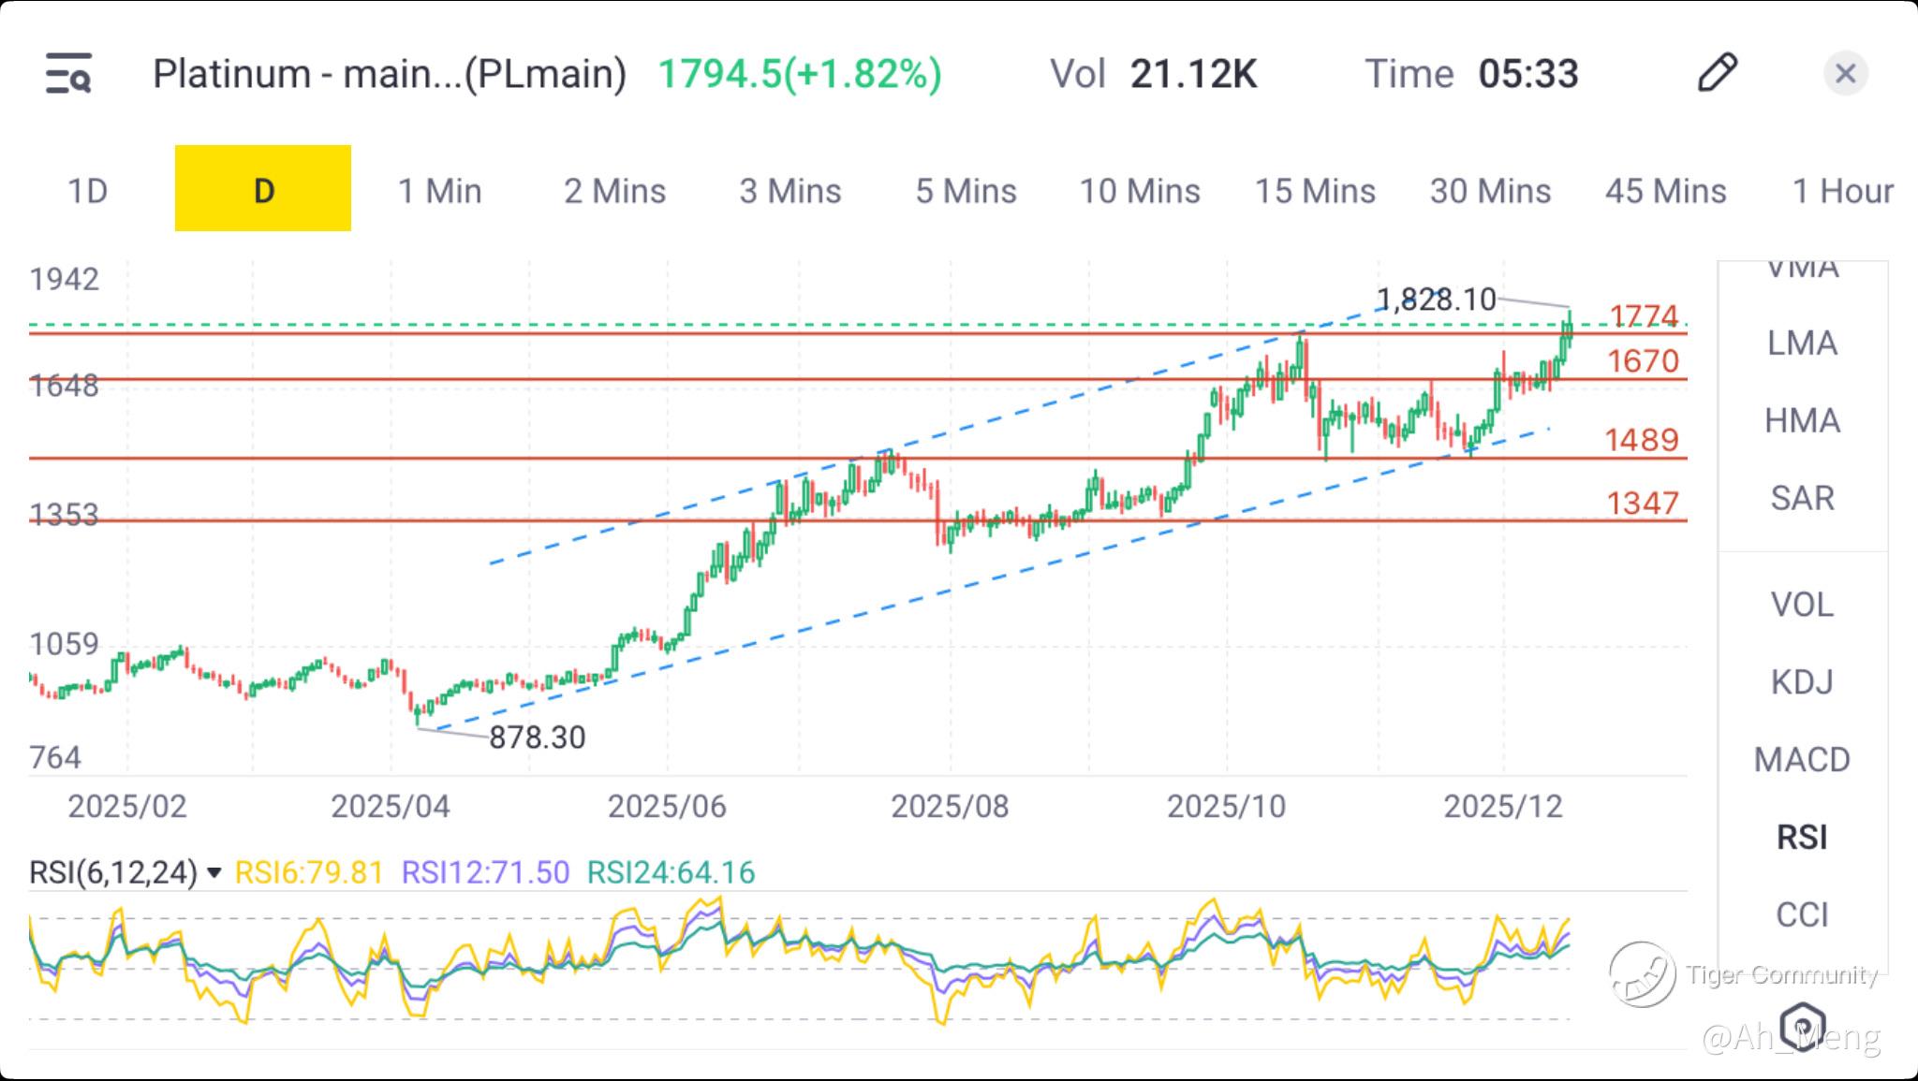Image resolution: width=1918 pixels, height=1081 pixels.
Task: Enable the SAR overlay indicator
Action: click(1802, 498)
